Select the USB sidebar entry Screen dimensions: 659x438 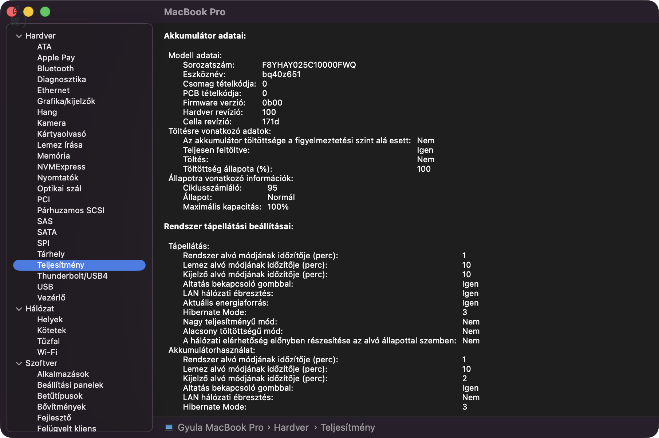[x=45, y=287]
